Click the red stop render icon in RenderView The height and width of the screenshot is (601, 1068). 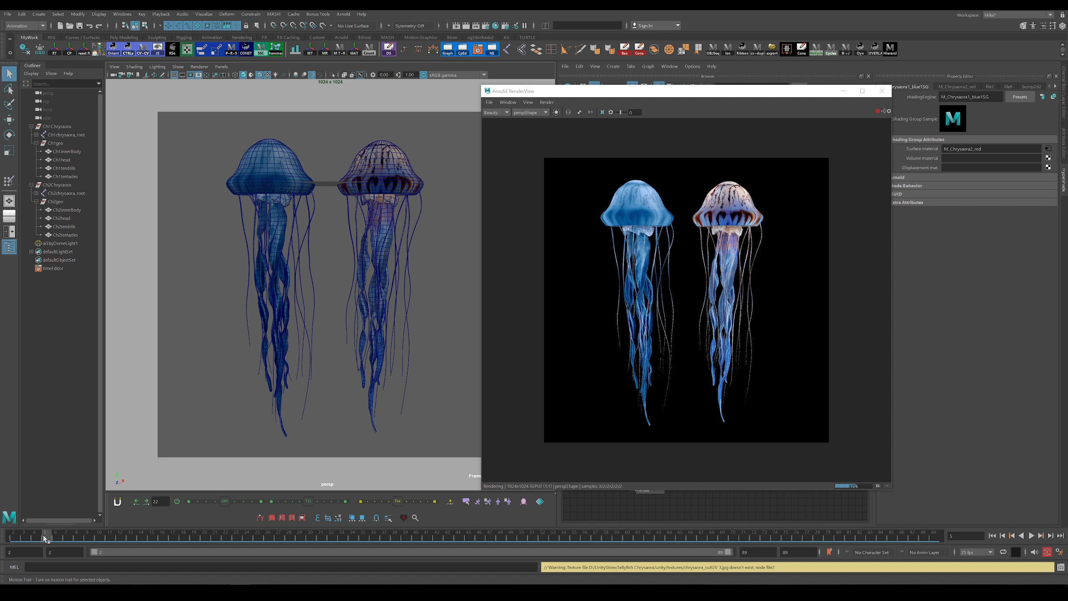(878, 111)
